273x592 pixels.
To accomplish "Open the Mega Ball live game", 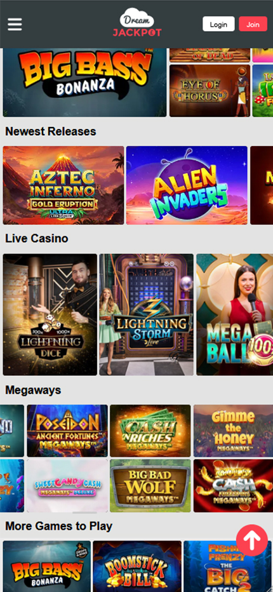I will point(234,314).
